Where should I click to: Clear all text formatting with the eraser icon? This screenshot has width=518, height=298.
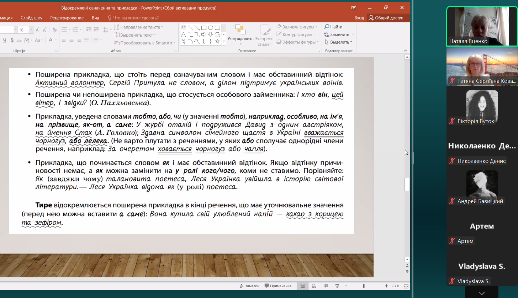[x=54, y=30]
